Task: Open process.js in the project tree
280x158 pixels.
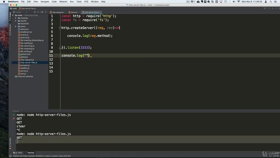Action: coord(24,65)
